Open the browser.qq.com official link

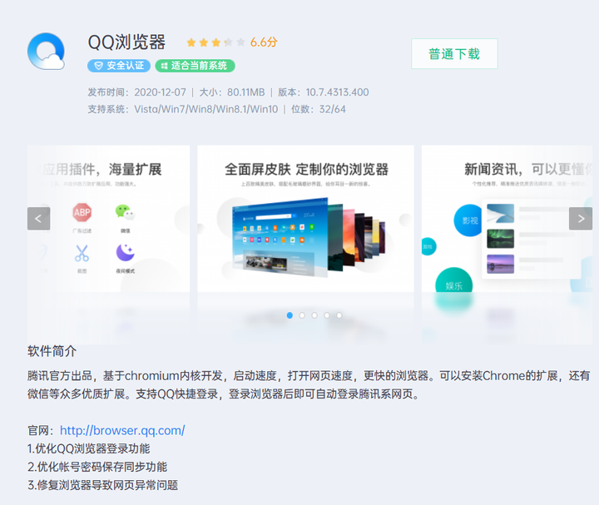(122, 430)
